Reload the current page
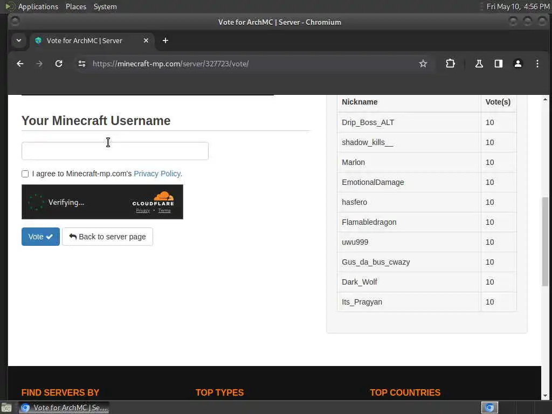The height and width of the screenshot is (414, 552). click(59, 64)
